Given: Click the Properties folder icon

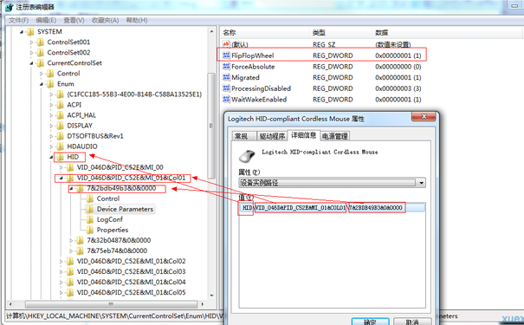Looking at the screenshot, I should pos(90,230).
